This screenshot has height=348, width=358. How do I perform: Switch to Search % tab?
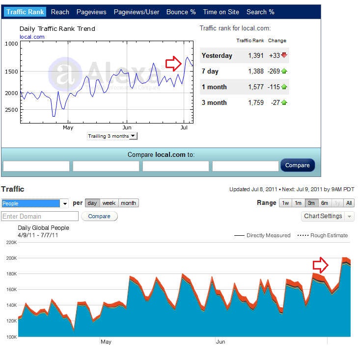pos(260,12)
